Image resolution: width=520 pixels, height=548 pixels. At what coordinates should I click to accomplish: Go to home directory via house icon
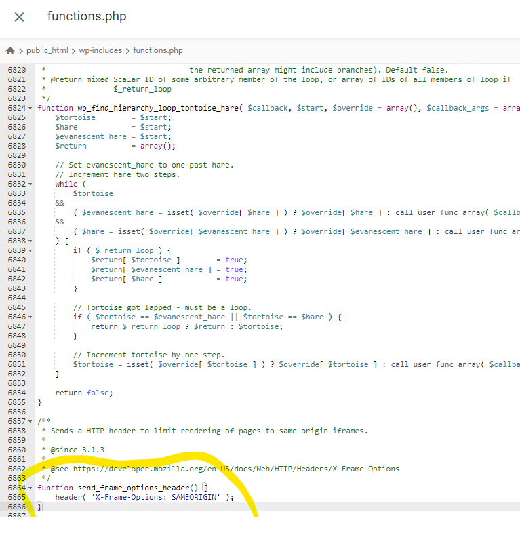10,51
